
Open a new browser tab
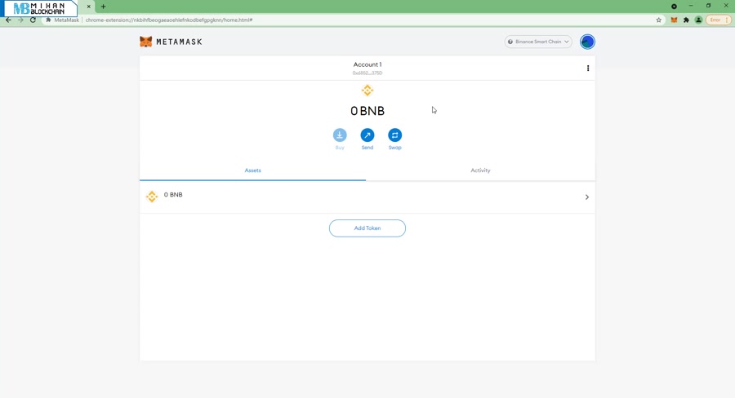103,7
